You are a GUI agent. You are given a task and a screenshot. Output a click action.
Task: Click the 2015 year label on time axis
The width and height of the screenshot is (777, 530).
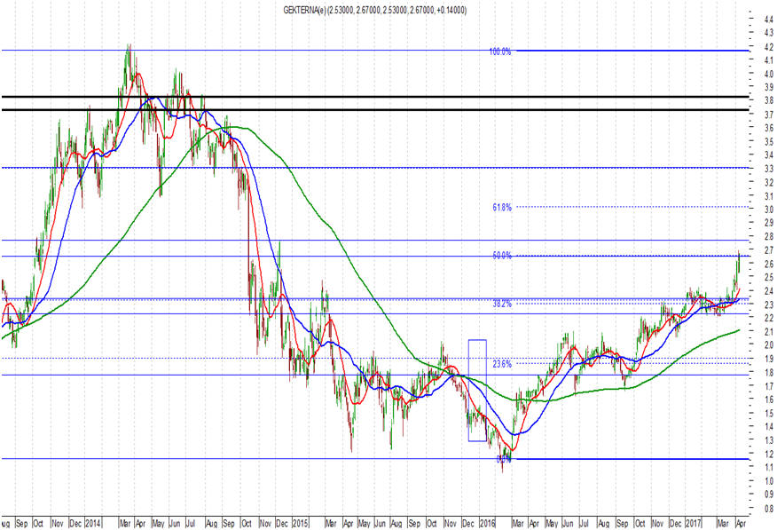[301, 524]
